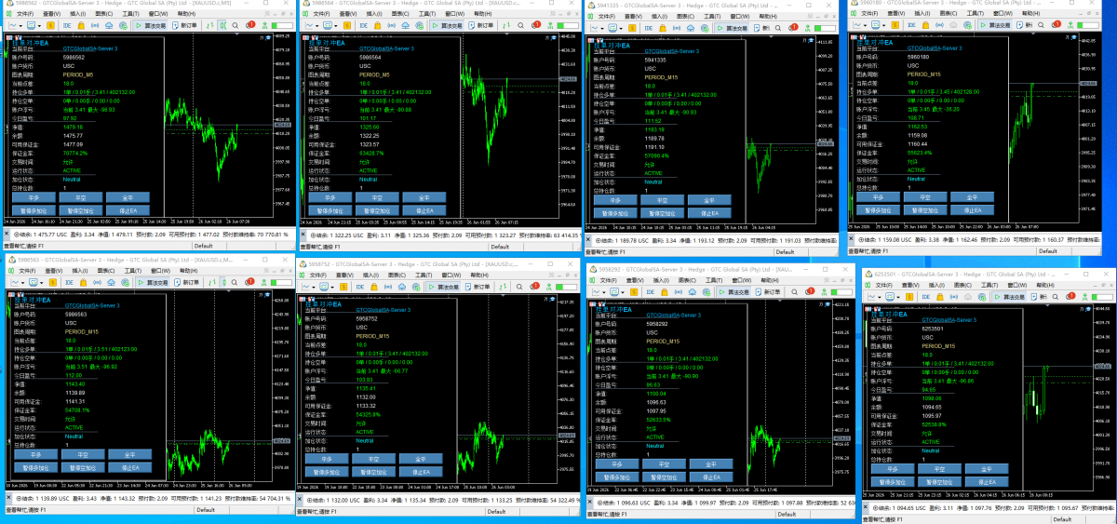Open search icon in account 5958292 window
The image size is (1117, 524).
(794, 292)
